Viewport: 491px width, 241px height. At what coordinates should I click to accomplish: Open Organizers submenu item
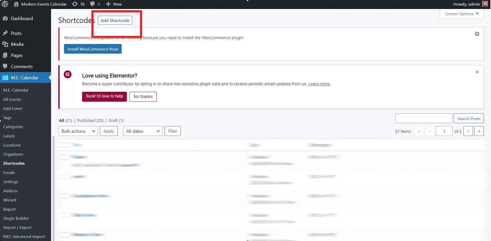[13, 154]
